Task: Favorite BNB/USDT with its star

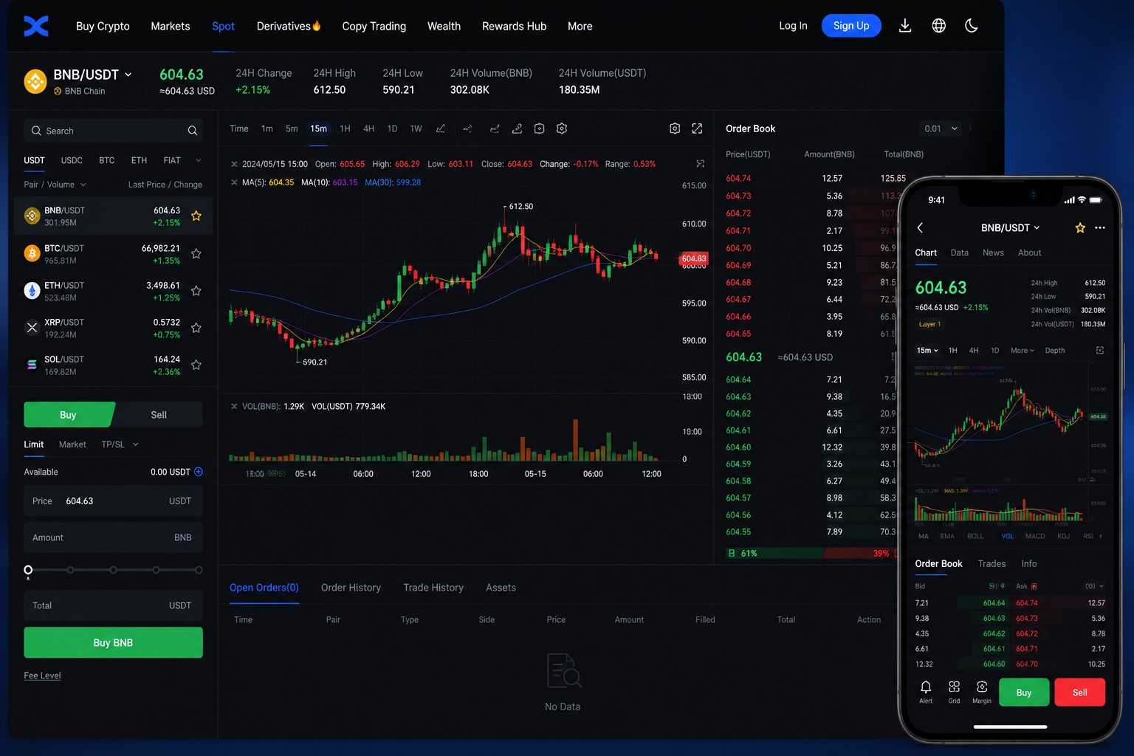Action: pos(196,216)
